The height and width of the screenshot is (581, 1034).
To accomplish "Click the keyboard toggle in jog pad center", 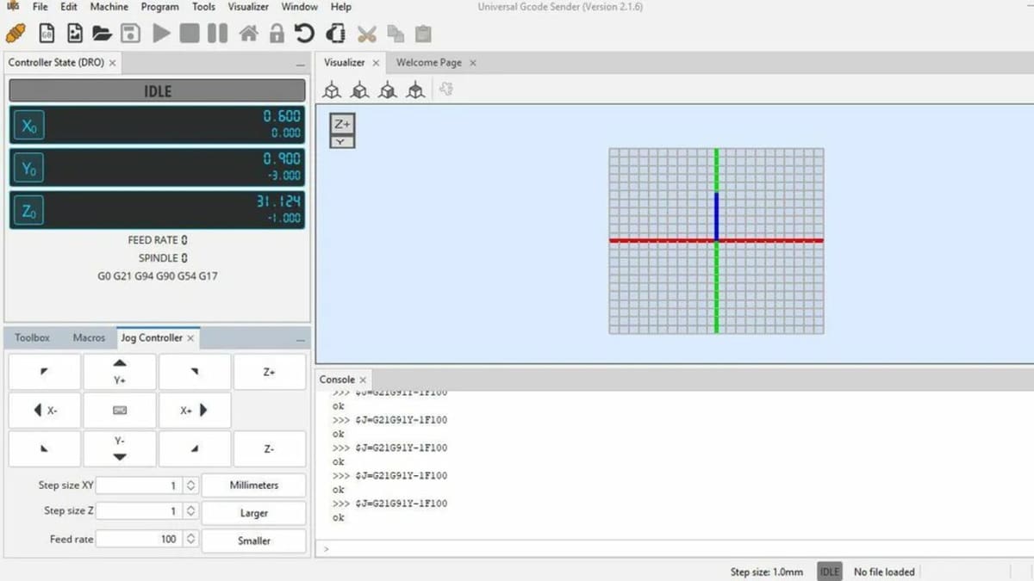I will coord(120,411).
